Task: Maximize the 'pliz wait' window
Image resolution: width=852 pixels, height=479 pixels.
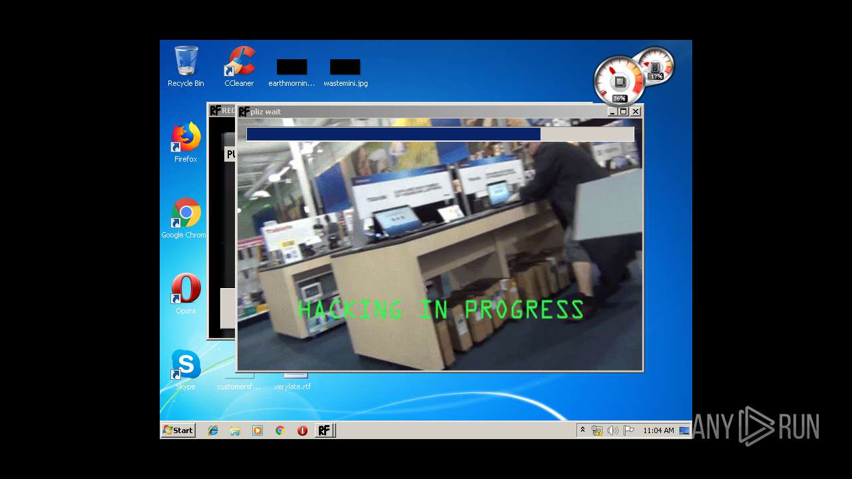Action: tap(624, 112)
